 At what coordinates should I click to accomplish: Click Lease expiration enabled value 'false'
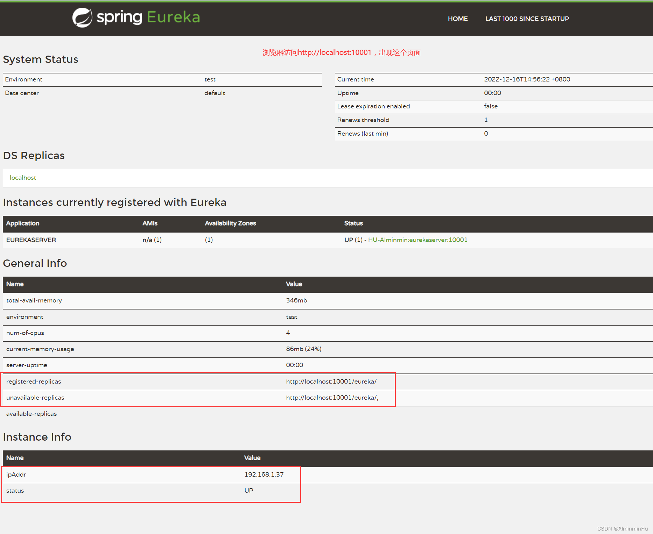point(491,106)
